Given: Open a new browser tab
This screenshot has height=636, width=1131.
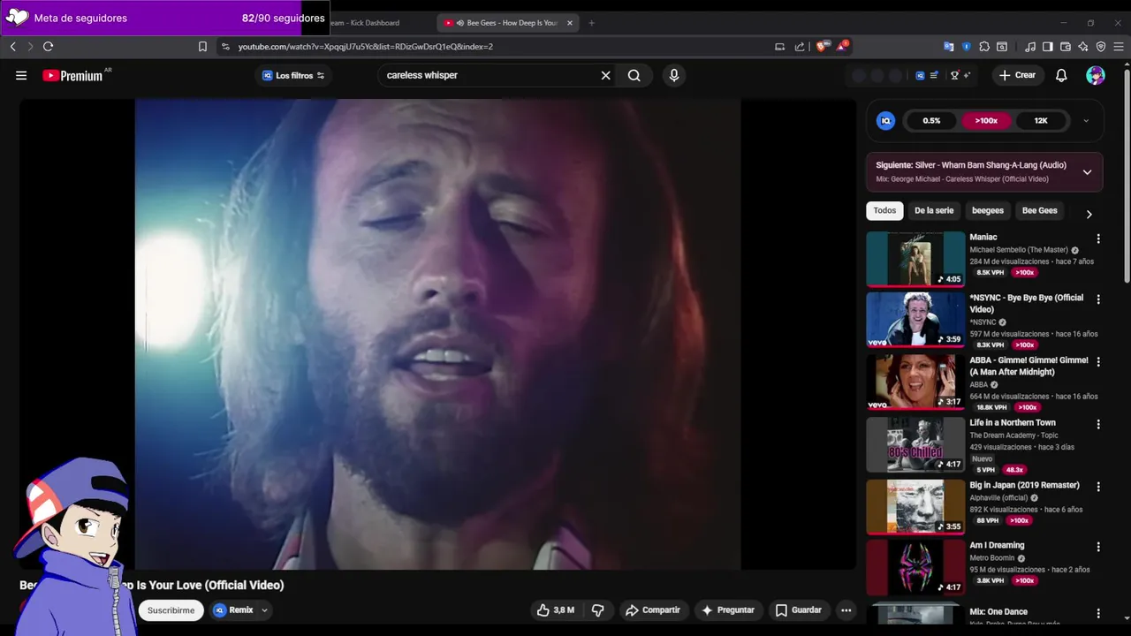Looking at the screenshot, I should (x=591, y=23).
